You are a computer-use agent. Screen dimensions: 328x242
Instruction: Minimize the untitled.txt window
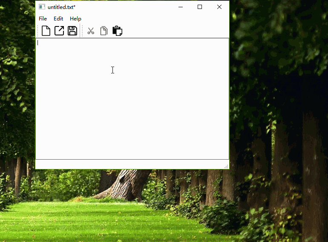[x=181, y=7]
